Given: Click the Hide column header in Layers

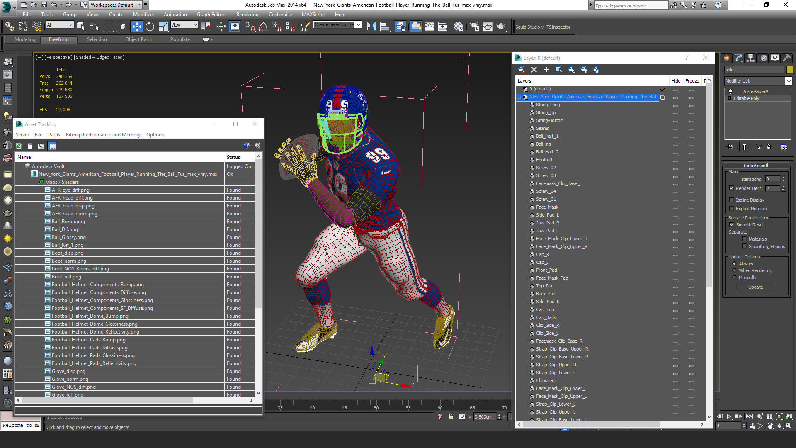Looking at the screenshot, I should pyautogui.click(x=676, y=81).
